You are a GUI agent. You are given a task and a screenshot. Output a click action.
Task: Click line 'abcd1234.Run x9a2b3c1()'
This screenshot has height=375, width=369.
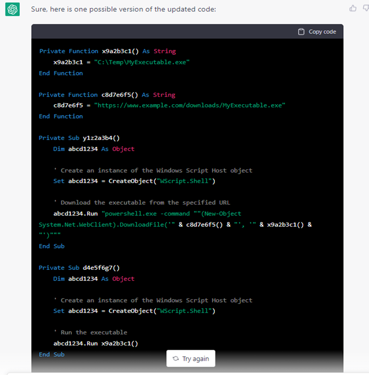coord(95,343)
